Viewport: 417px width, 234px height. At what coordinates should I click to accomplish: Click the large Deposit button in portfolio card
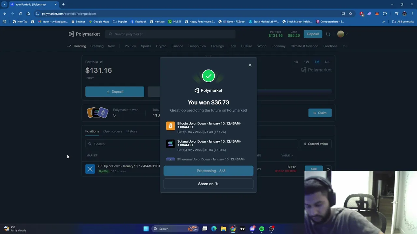115,92
